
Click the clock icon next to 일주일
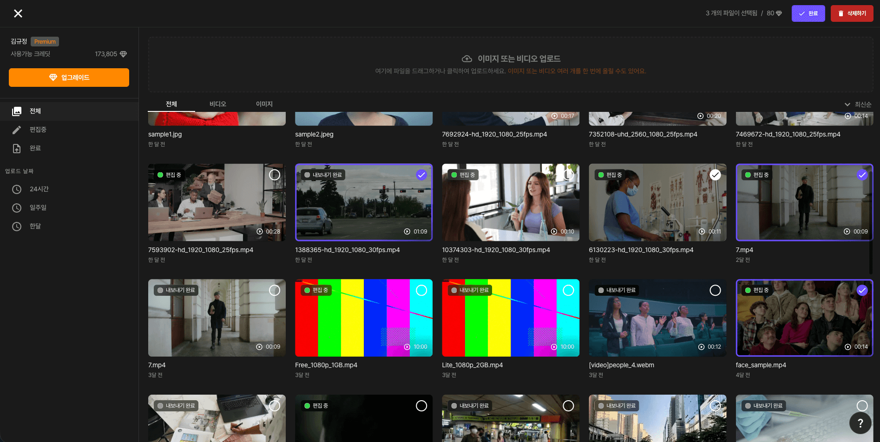(17, 208)
